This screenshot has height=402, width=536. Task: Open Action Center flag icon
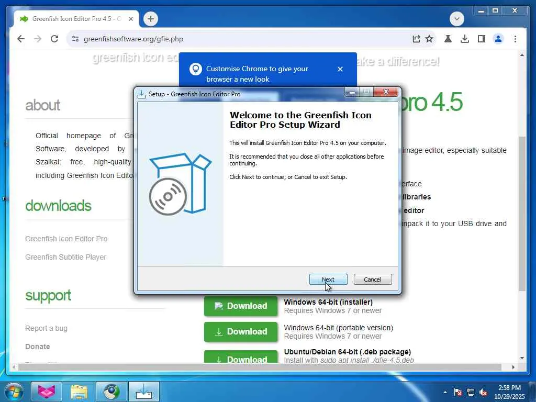click(x=458, y=392)
